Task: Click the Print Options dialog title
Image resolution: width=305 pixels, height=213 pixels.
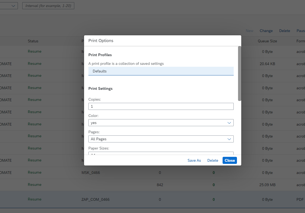Action: point(101,41)
